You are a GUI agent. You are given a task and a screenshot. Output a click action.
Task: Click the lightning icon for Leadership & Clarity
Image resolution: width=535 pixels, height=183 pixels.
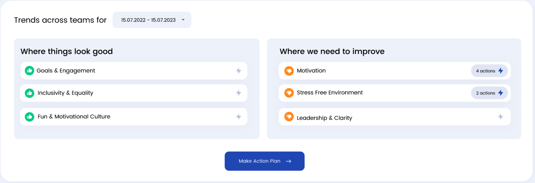500,117
